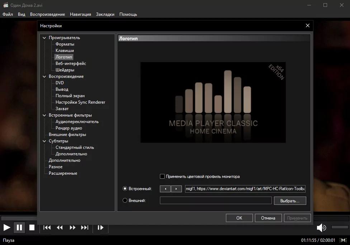Collapse the Проигрыватель tree node
This screenshot has width=350, height=245.
click(44, 38)
